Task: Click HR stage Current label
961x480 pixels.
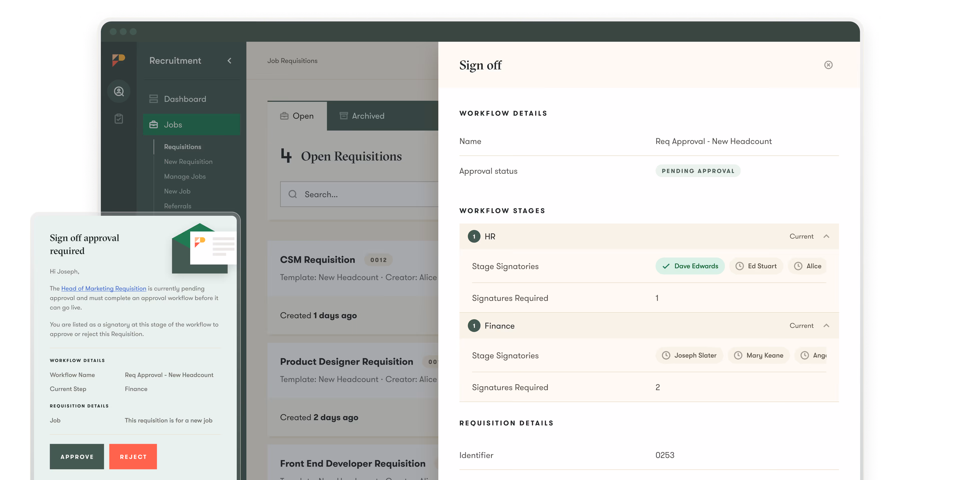Action: 801,236
